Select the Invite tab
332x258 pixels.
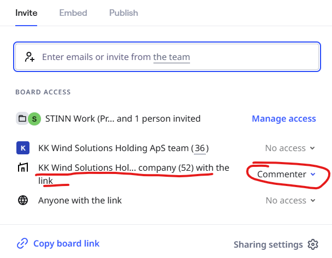point(26,13)
